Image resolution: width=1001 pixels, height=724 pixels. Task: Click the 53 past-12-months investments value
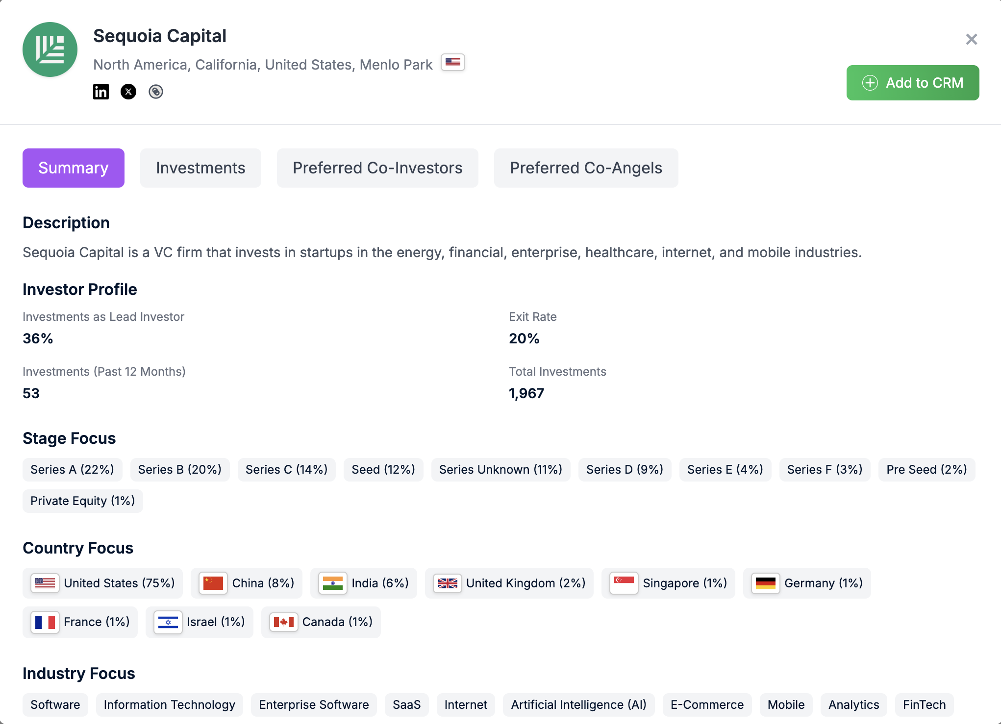click(31, 393)
